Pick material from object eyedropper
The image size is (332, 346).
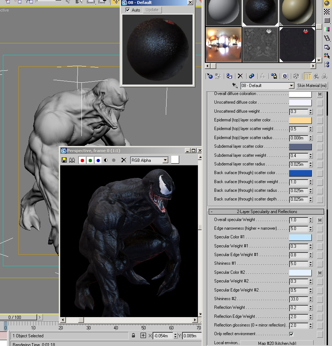[x=235, y=85]
